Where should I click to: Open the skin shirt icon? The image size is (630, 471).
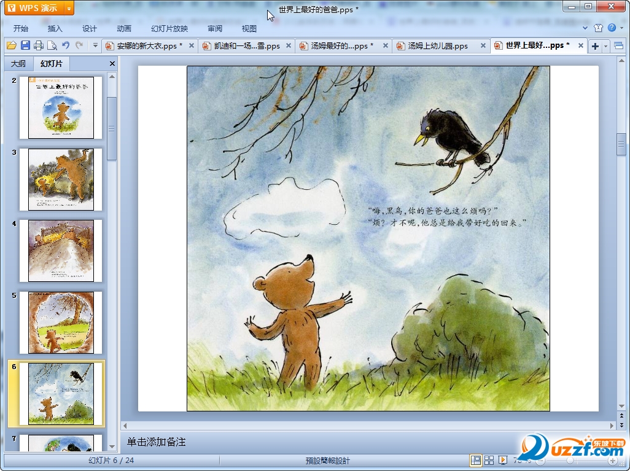(598, 28)
